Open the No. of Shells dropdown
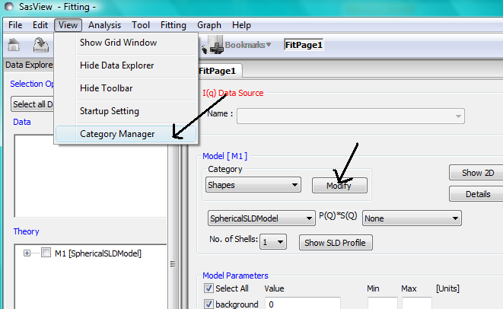The image size is (503, 309). [272, 242]
